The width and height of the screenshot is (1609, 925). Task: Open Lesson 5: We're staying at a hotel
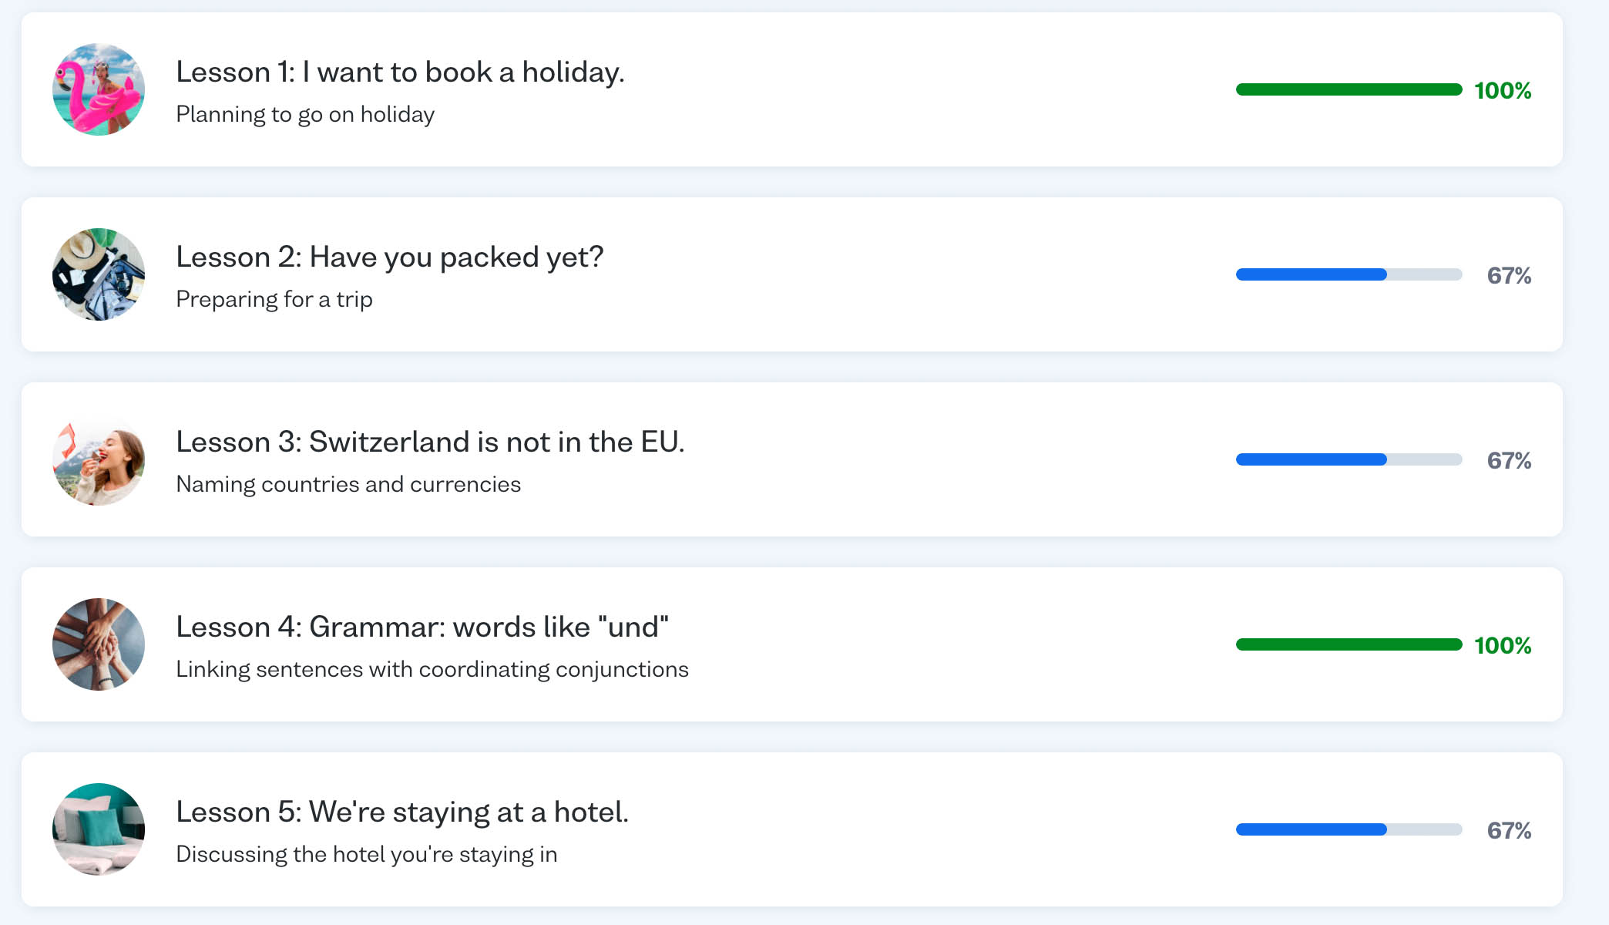[402, 812]
